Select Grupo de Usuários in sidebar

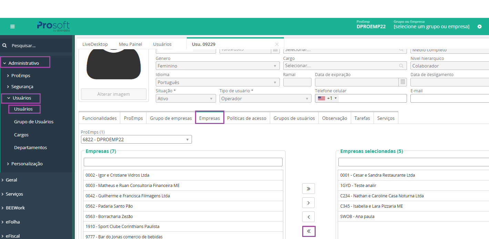tap(34, 122)
